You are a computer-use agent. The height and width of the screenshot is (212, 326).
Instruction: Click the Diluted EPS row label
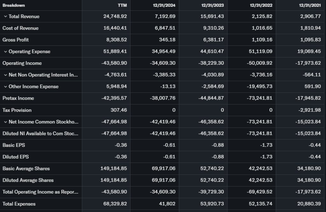coord(16,157)
